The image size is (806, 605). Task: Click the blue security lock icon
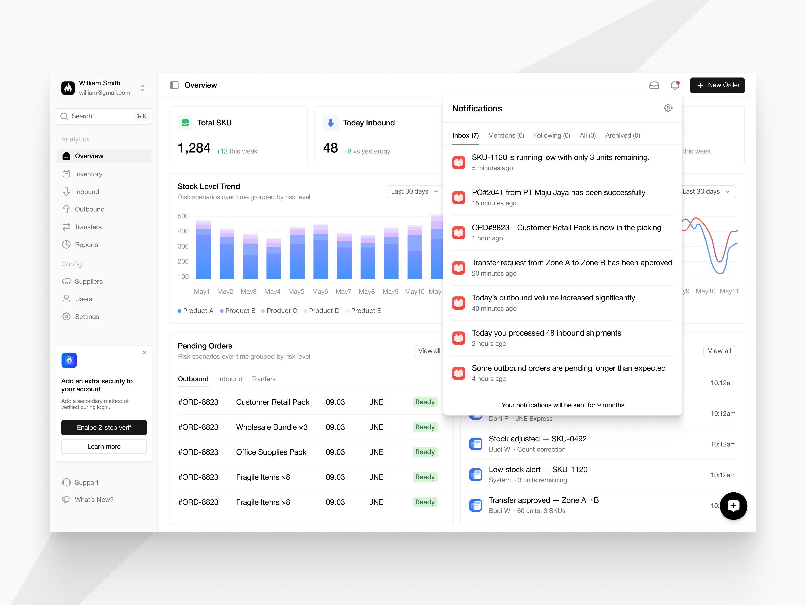point(69,360)
